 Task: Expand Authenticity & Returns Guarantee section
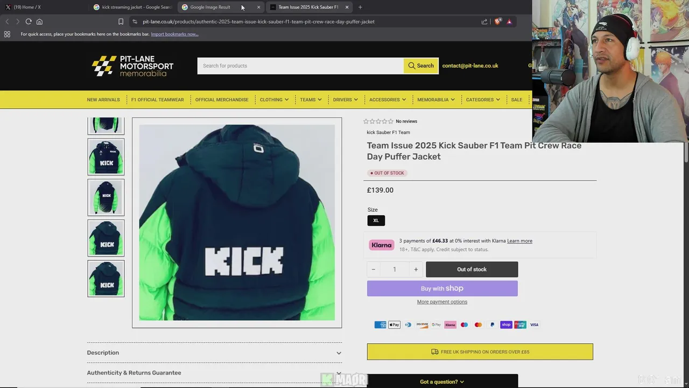click(214, 373)
